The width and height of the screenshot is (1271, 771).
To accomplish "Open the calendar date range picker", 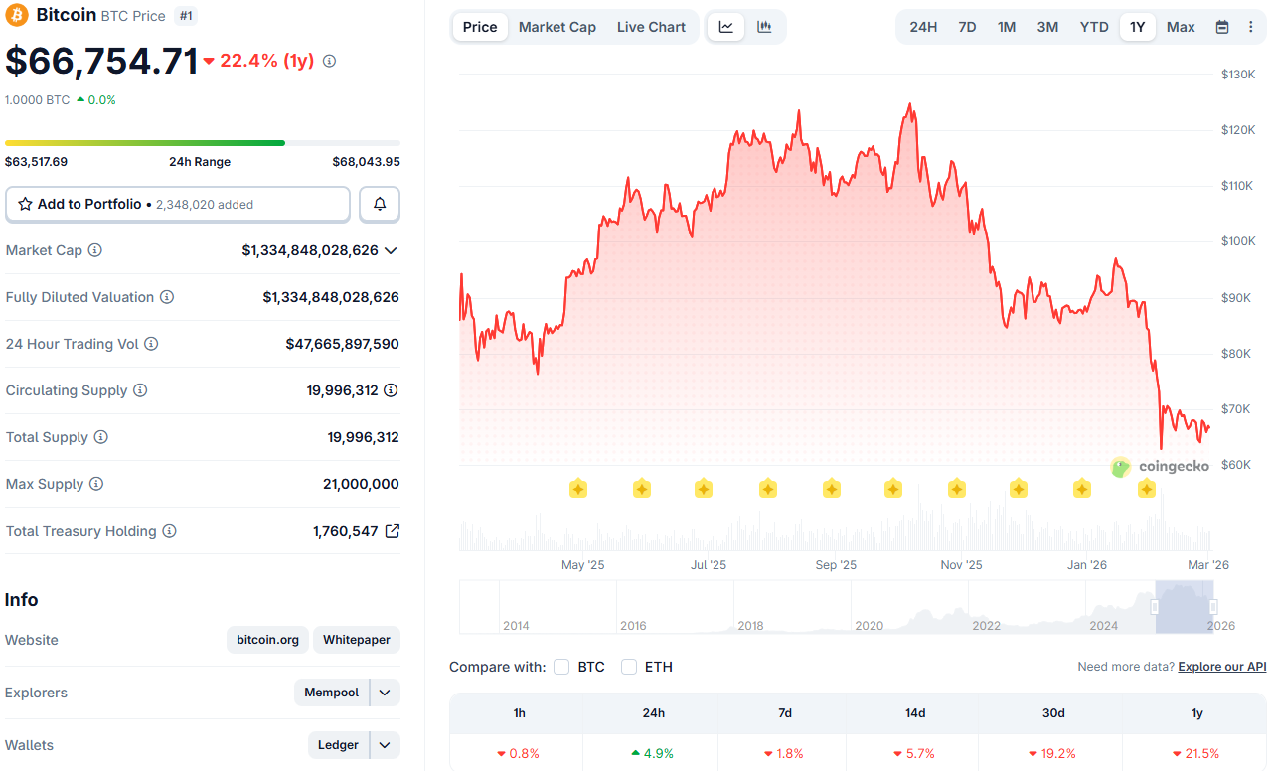I will click(1222, 27).
